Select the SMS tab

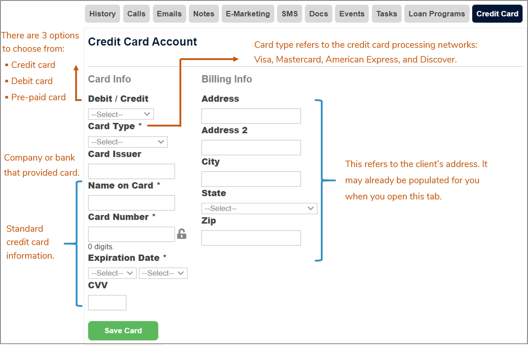(x=290, y=13)
